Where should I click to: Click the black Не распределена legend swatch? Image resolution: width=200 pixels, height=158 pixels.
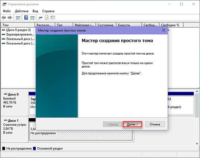tap(4, 149)
